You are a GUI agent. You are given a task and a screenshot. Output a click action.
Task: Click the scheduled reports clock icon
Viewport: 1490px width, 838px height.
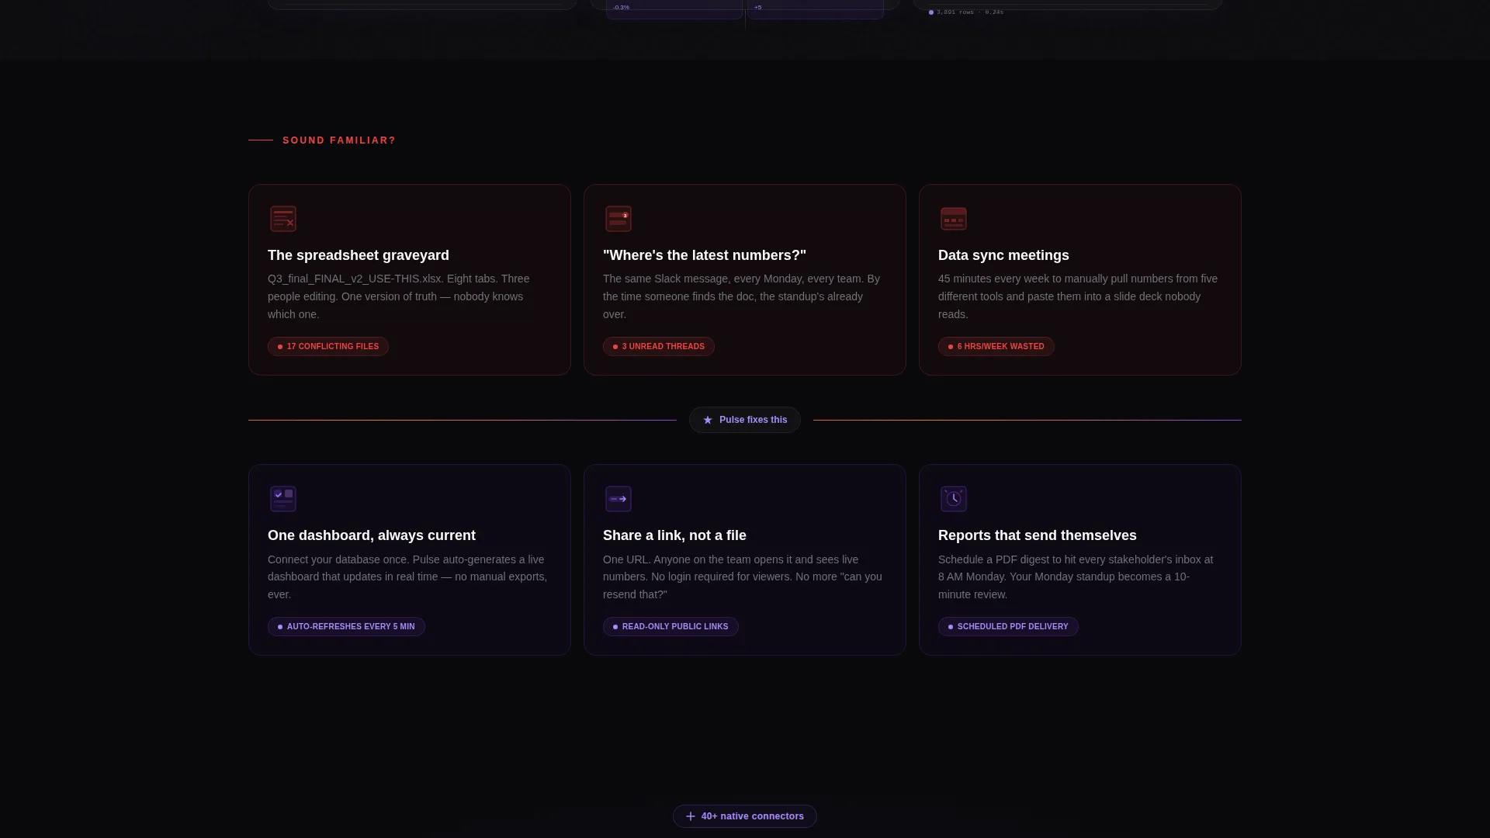click(x=954, y=499)
